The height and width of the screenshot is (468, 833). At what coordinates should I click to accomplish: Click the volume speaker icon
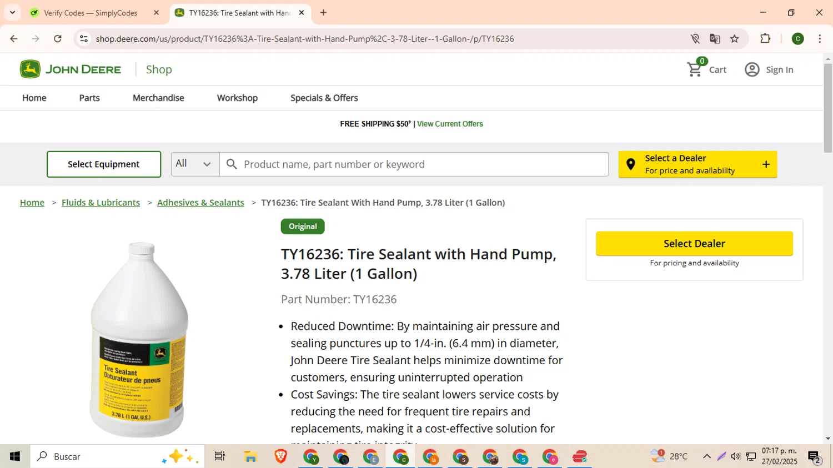736,456
